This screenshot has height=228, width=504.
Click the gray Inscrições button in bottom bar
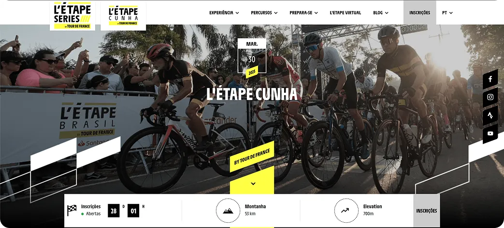click(427, 211)
